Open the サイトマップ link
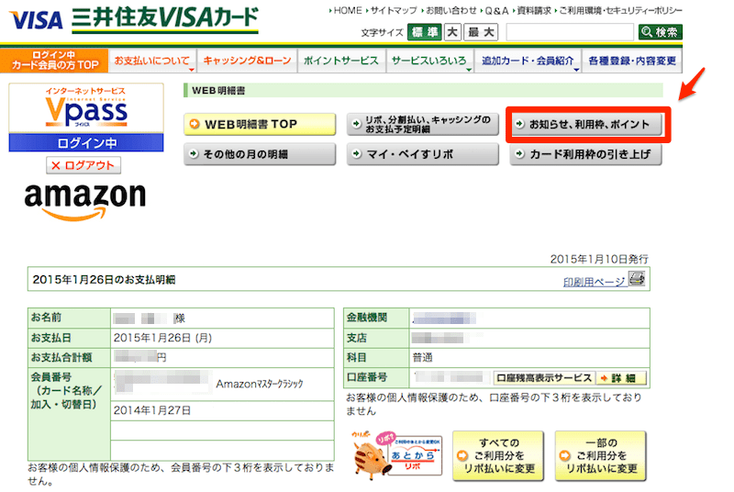Viewport: 734px width, 492px height. coord(392,10)
